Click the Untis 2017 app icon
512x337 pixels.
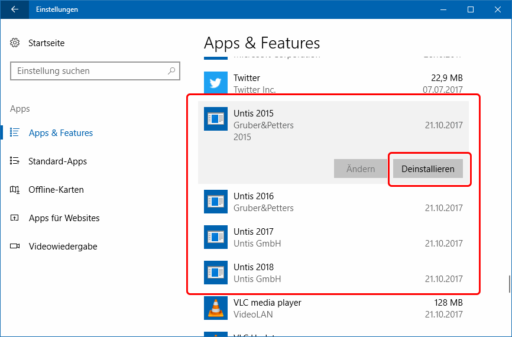pyautogui.click(x=215, y=237)
